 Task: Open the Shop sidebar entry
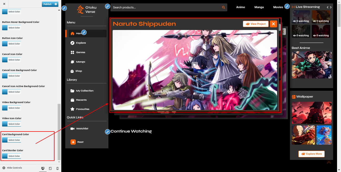[x=79, y=71]
